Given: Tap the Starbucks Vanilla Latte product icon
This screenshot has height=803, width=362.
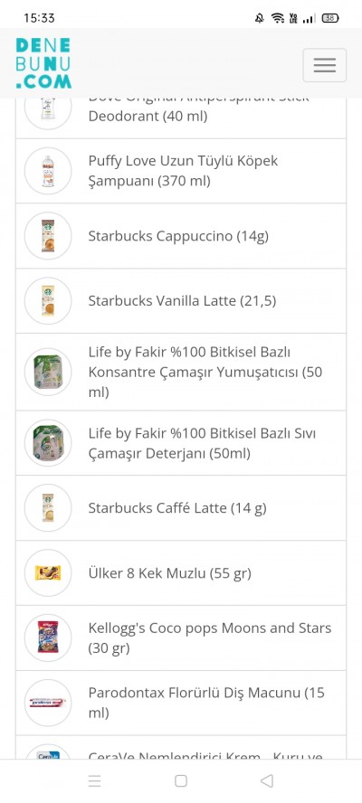Looking at the screenshot, I should [48, 301].
